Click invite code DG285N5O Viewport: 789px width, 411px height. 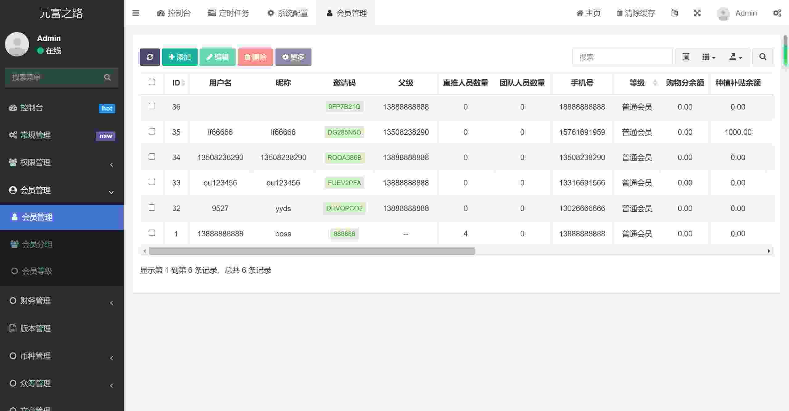(344, 132)
